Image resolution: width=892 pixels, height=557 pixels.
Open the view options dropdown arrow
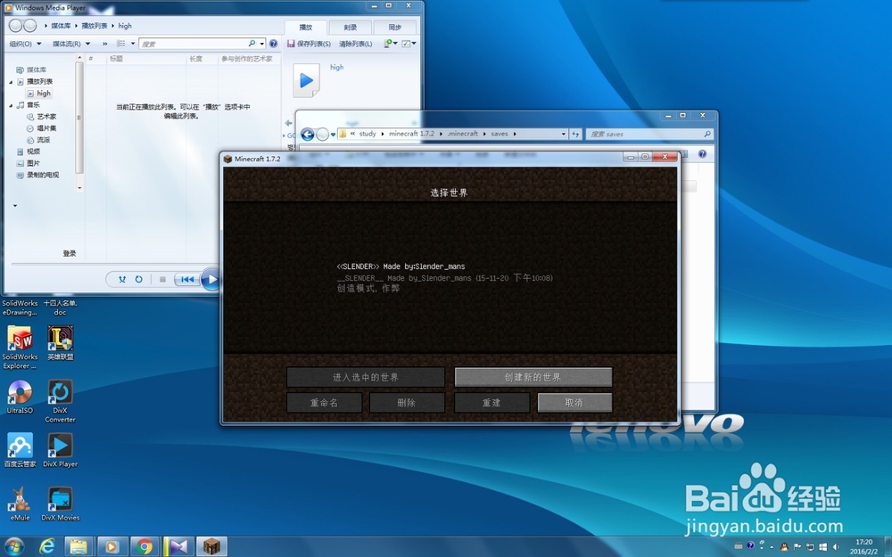point(133,44)
